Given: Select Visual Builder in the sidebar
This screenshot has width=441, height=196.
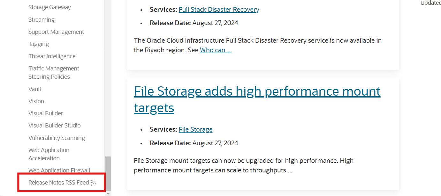Looking at the screenshot, I should coord(46,113).
